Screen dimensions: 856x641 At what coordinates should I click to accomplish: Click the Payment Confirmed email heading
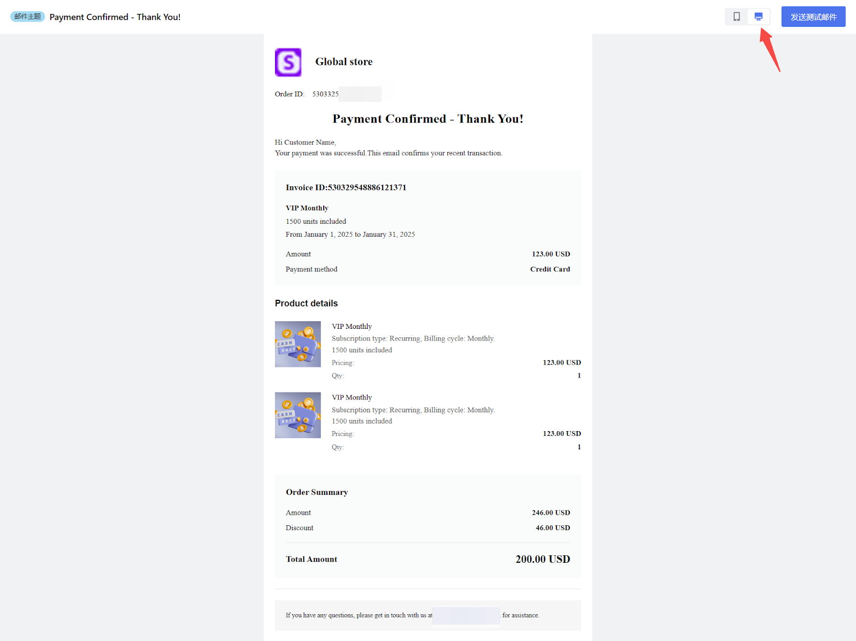(427, 119)
